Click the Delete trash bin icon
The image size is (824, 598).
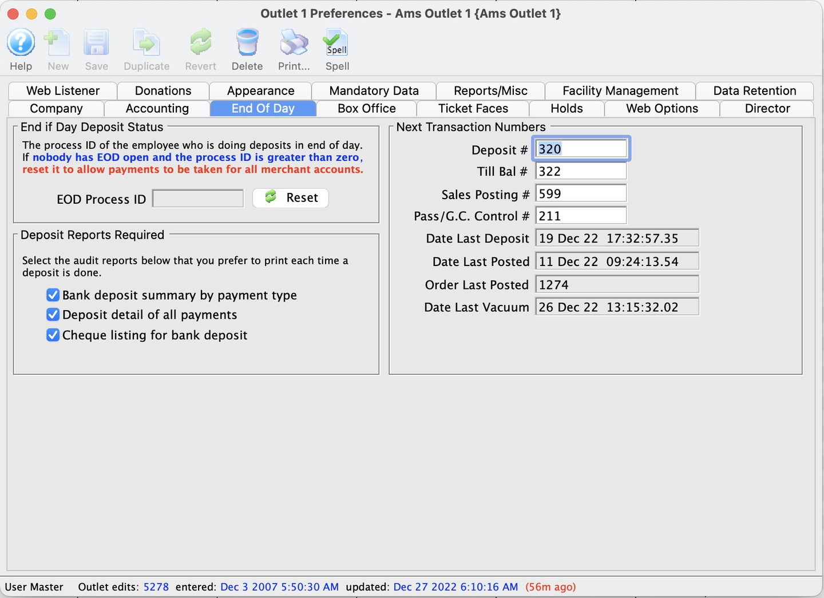[x=247, y=43]
